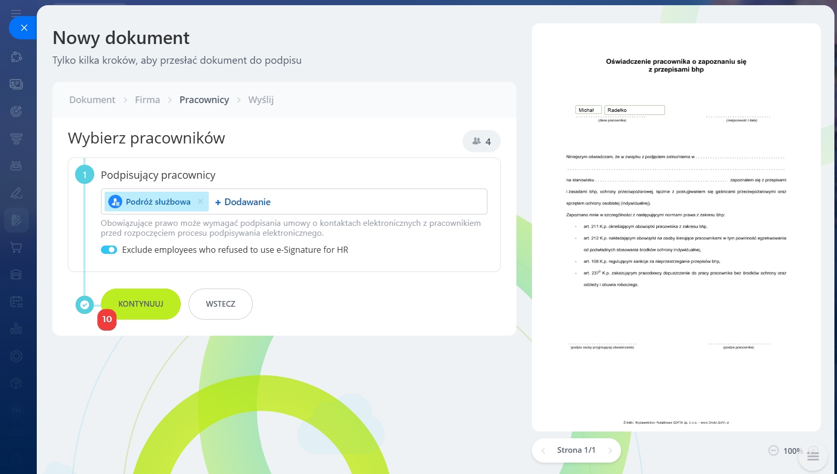
Task: Zoom out the document preview
Action: click(773, 451)
